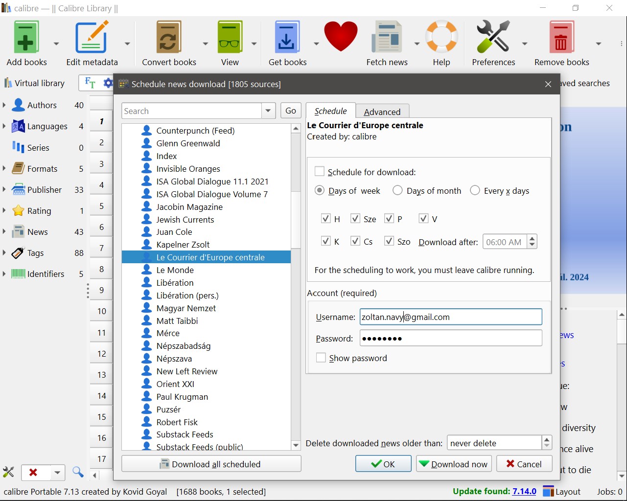Viewport: 627px width, 501px height.
Task: Select the Authors category icon
Action: [x=19, y=105]
